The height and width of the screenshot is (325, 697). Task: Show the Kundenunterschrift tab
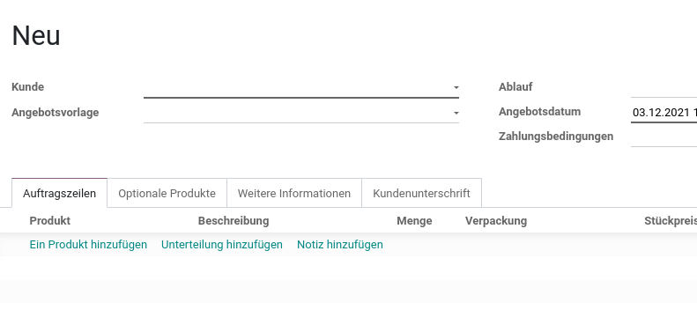coord(421,194)
